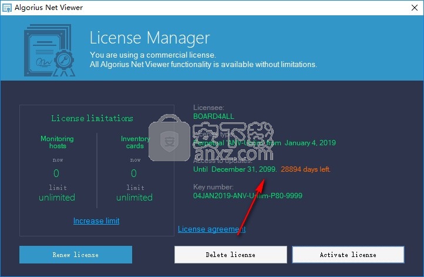Click unlimited value under Inventory cards
The height and width of the screenshot is (277, 424).
[x=134, y=198]
